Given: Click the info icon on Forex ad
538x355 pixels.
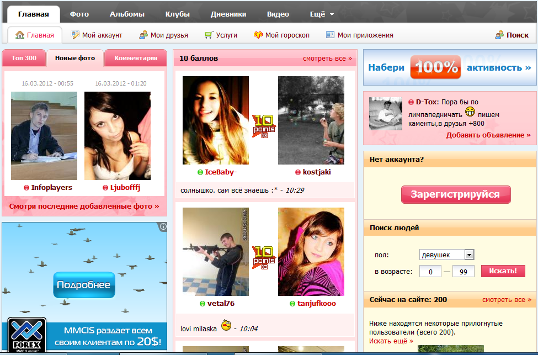Looking at the screenshot, I should [x=163, y=227].
